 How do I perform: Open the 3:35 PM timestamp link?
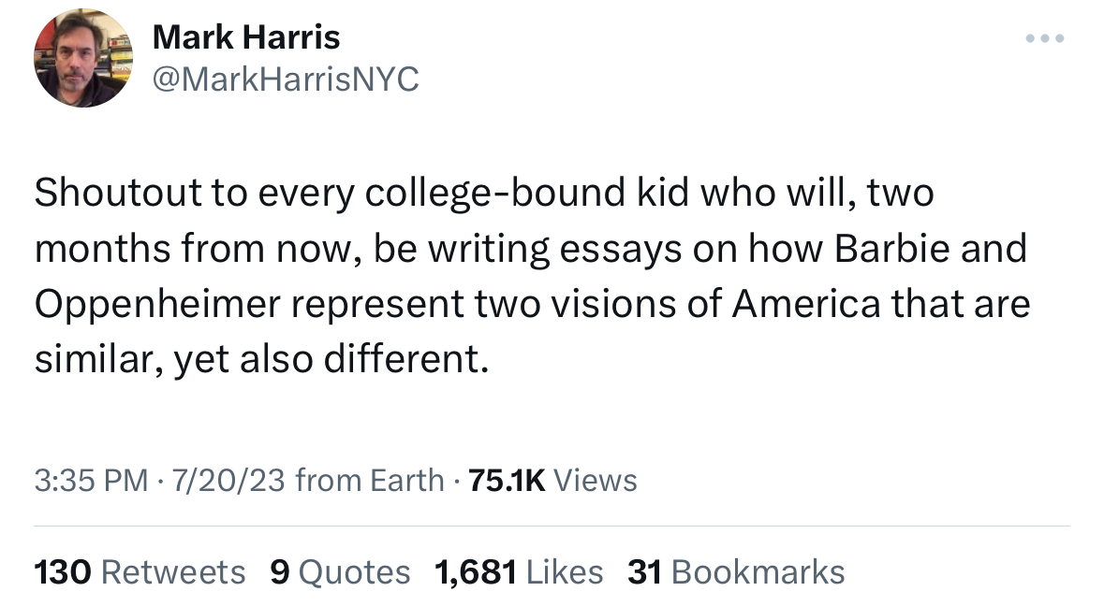91,480
